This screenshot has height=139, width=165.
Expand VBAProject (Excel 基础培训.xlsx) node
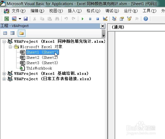point(4,74)
